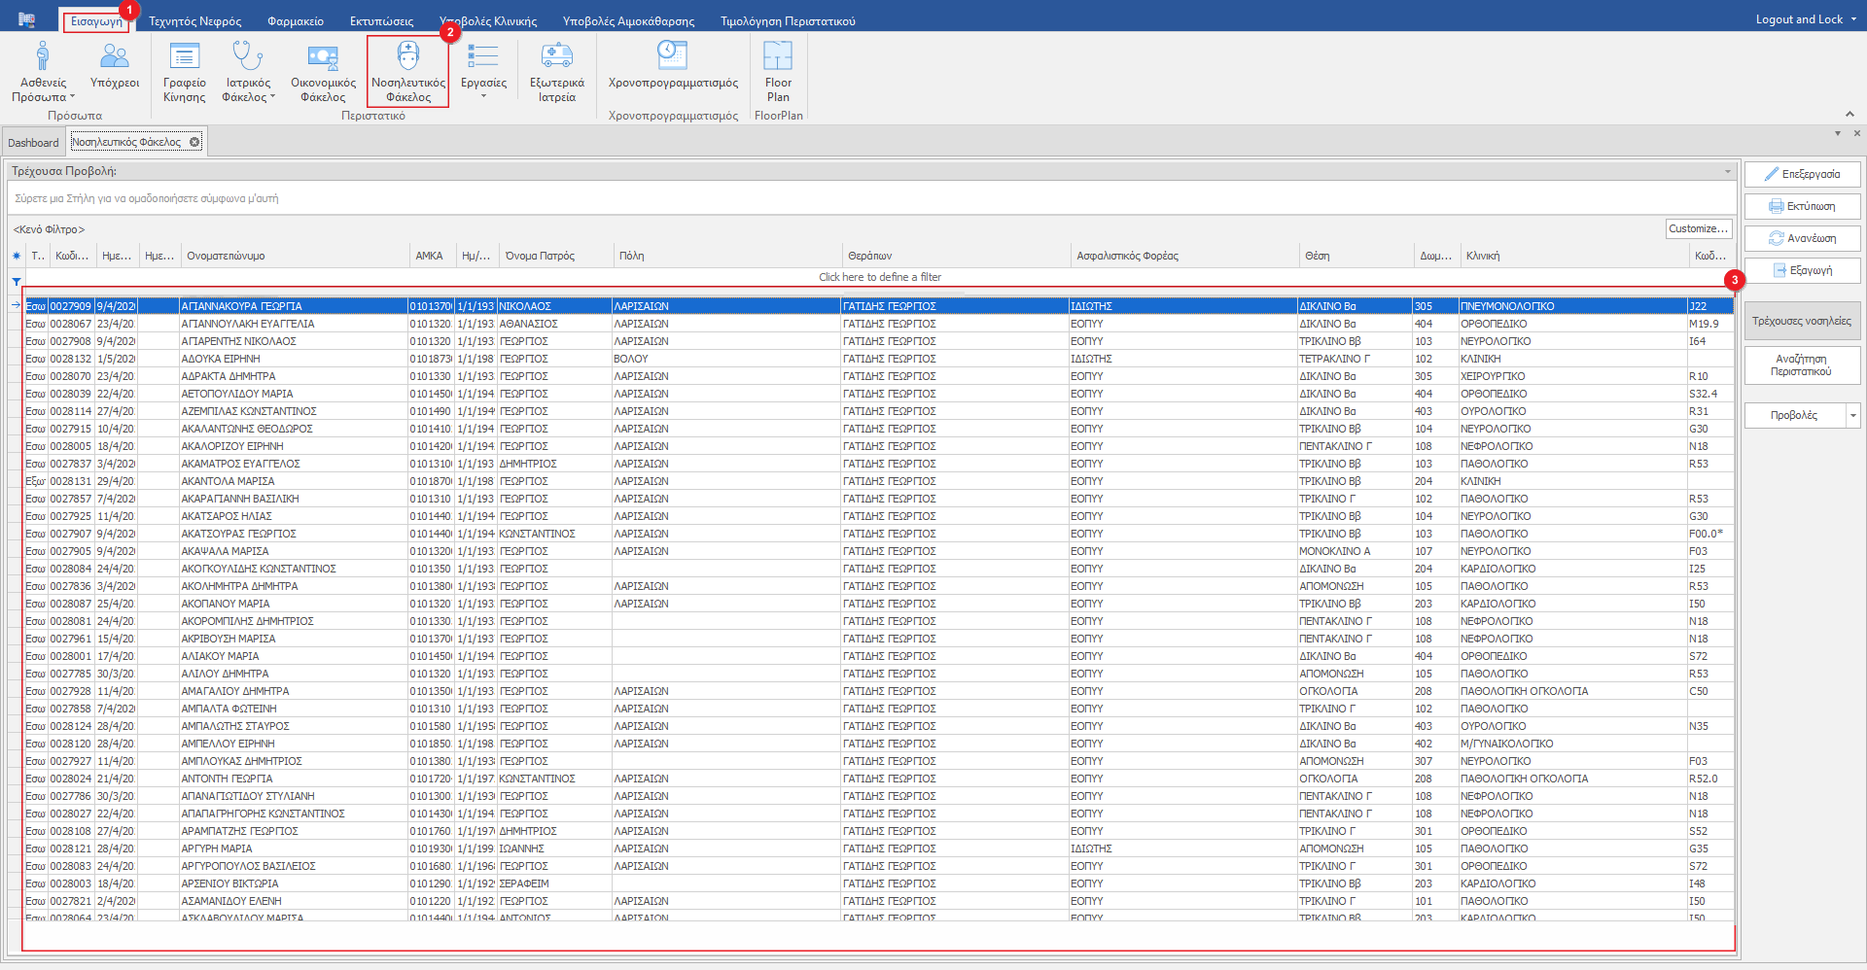
Task: Close the Νοσηλευτικός Φάκελος tab
Action: tap(194, 142)
